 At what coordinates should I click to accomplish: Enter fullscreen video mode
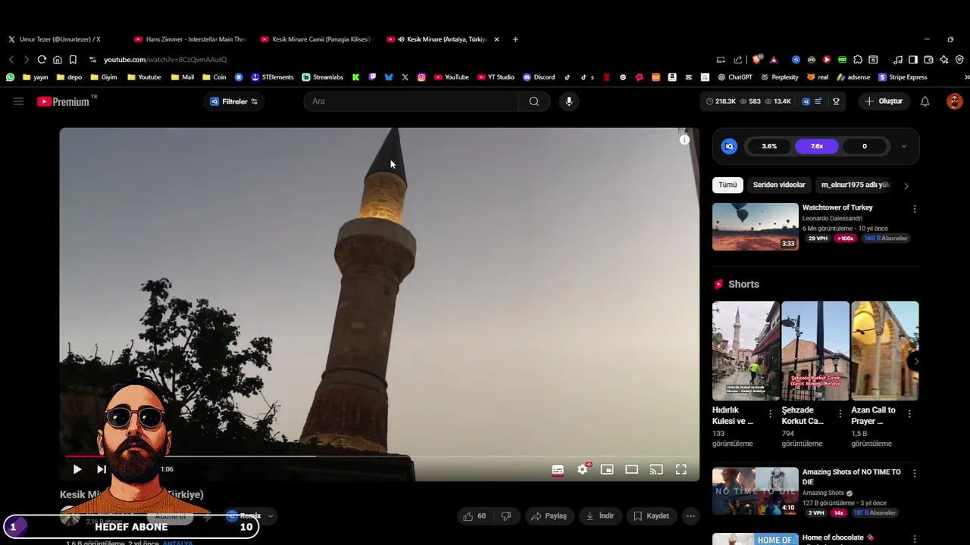click(681, 469)
